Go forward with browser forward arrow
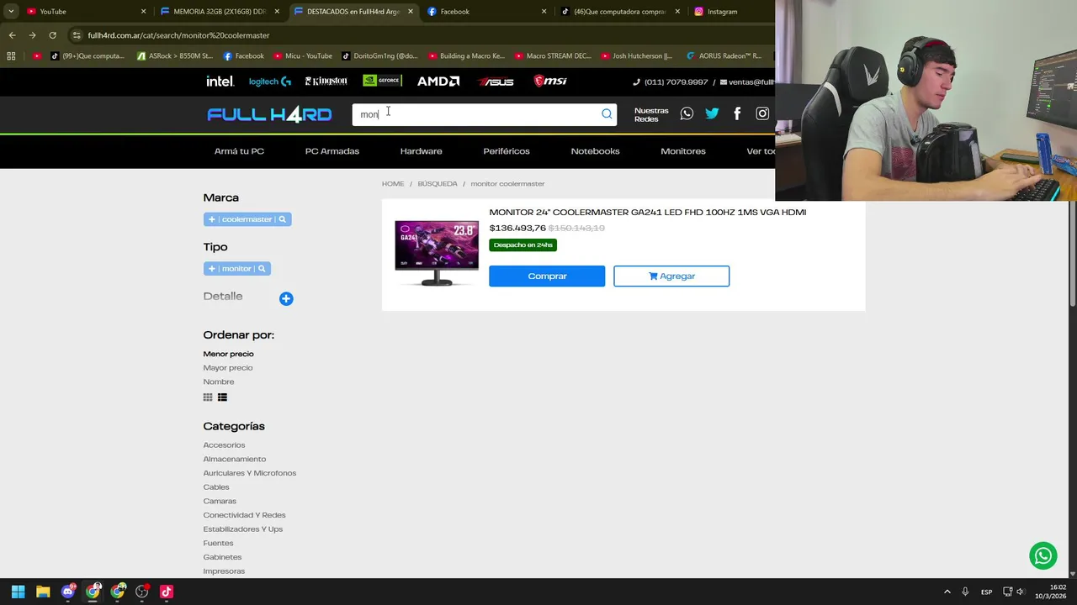 (32, 35)
